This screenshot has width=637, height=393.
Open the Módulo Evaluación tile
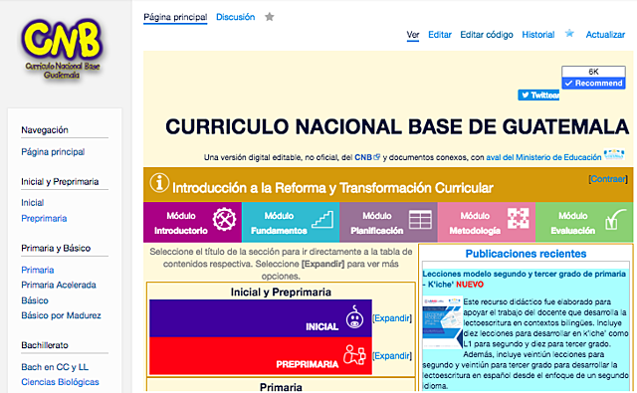(x=584, y=222)
